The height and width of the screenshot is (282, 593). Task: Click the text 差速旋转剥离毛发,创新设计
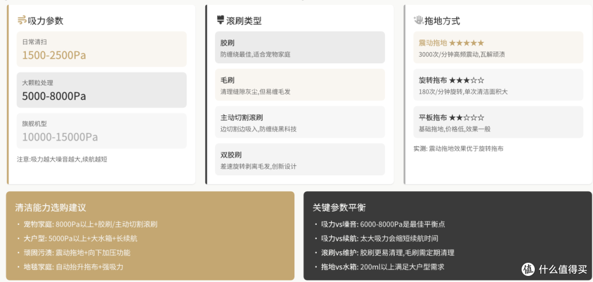click(x=259, y=167)
